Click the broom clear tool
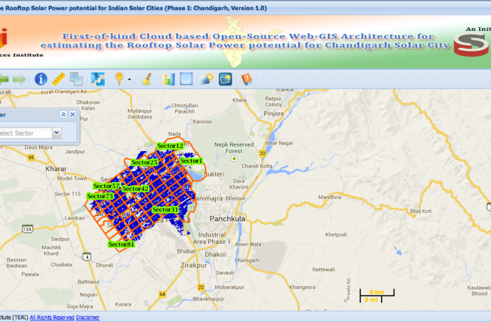 pos(147,79)
